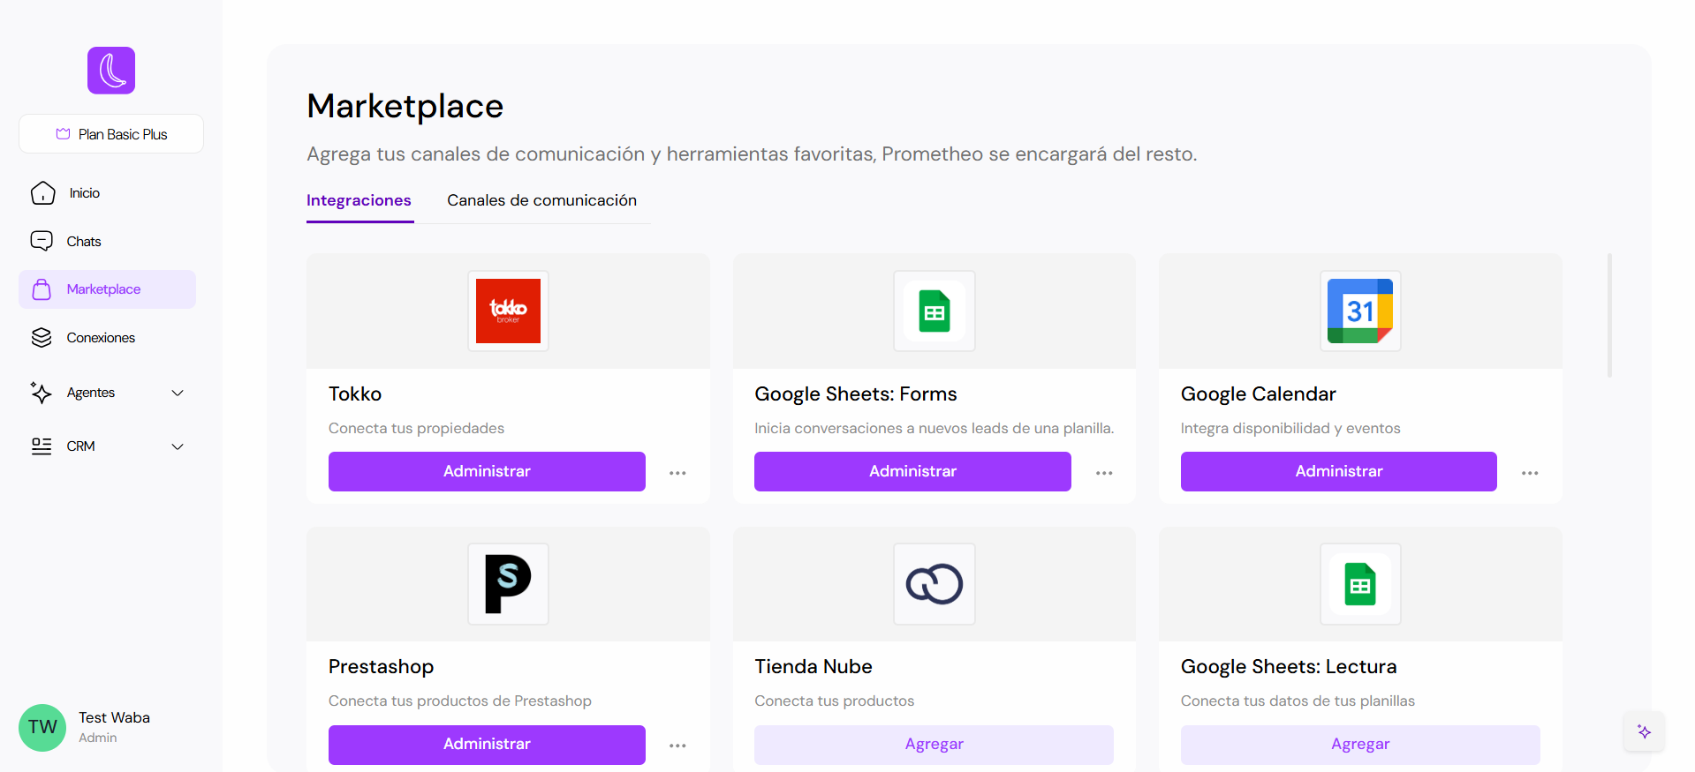Open more options for Google Calendar
The height and width of the screenshot is (772, 1695).
coord(1530,473)
